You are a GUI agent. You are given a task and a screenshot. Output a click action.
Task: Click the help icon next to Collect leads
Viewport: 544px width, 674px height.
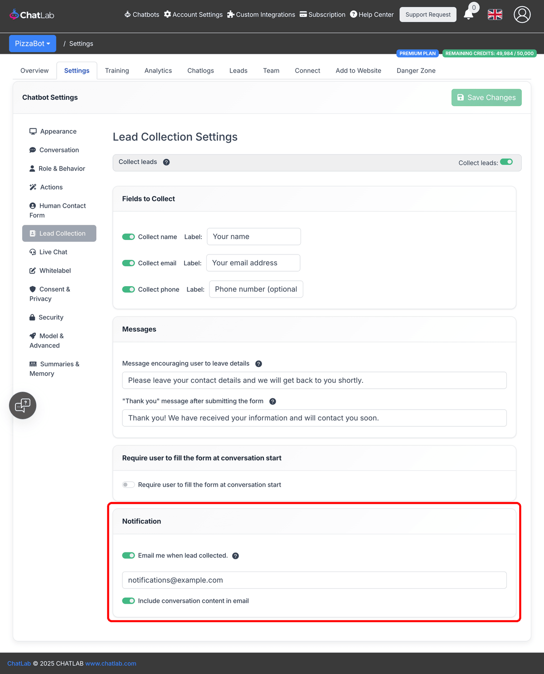pyautogui.click(x=166, y=162)
